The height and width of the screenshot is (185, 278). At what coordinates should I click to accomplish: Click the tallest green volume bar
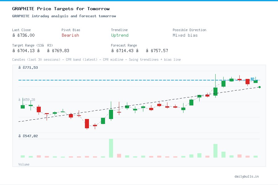click(x=110, y=148)
